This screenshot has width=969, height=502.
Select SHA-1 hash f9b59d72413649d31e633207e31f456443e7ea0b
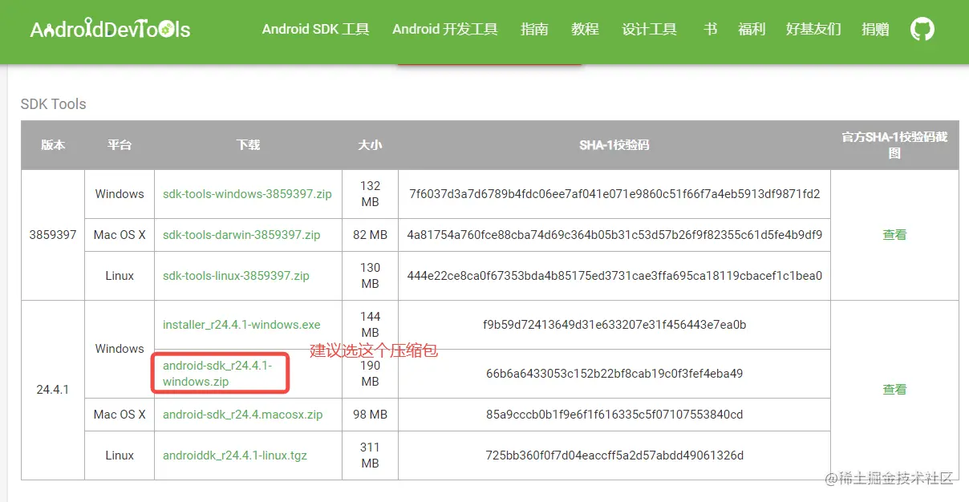click(x=614, y=325)
